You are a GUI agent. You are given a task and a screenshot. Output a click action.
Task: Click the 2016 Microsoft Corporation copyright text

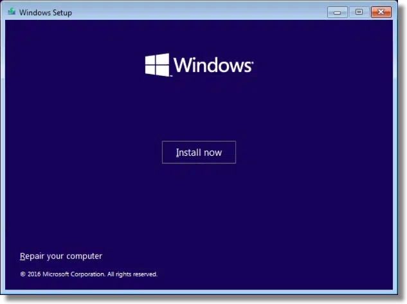[x=89, y=274]
